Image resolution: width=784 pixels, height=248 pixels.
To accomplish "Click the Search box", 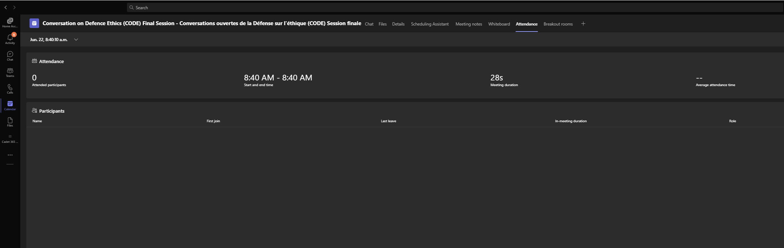I will point(455,7).
